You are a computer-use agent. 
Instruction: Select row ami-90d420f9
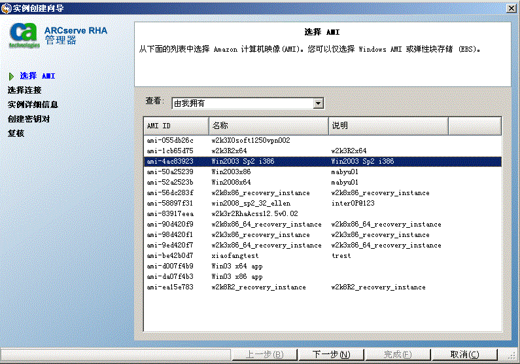[x=322, y=225]
